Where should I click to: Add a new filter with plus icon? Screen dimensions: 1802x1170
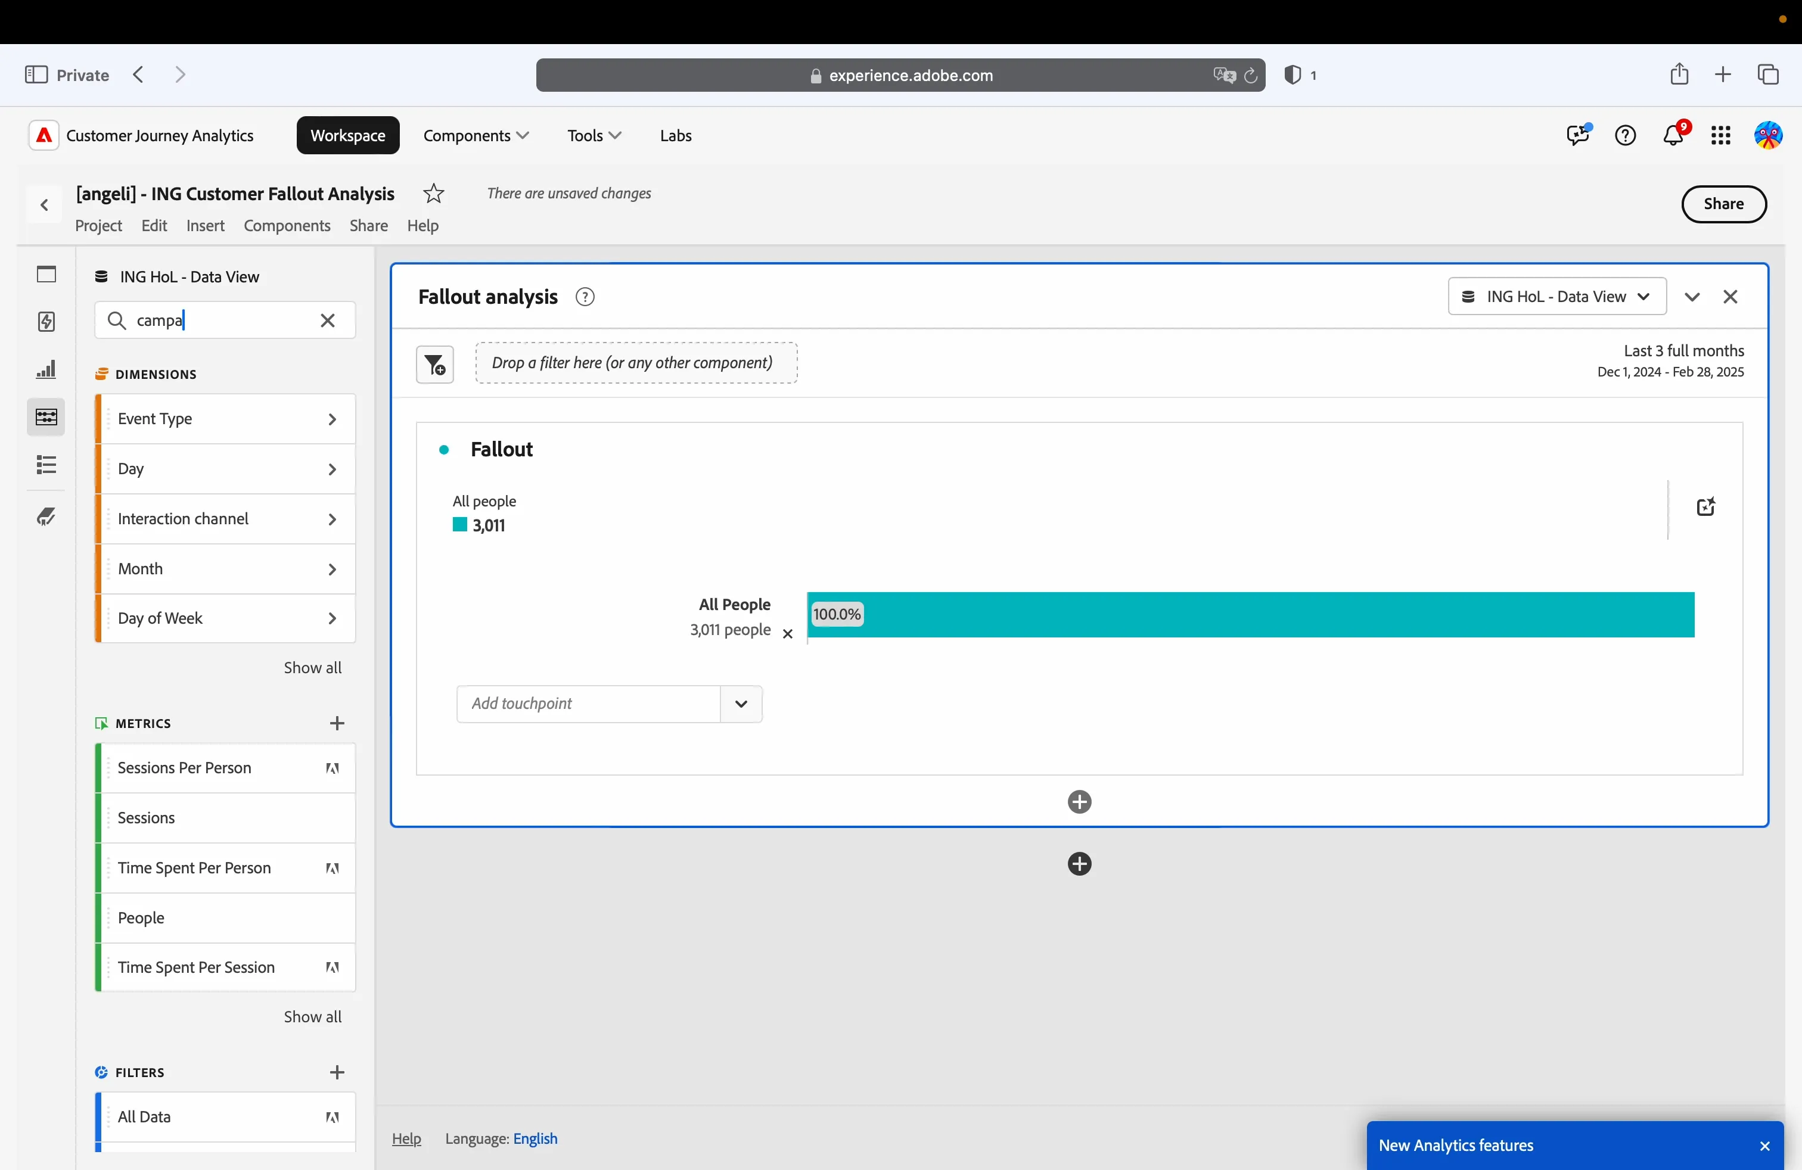tap(337, 1072)
